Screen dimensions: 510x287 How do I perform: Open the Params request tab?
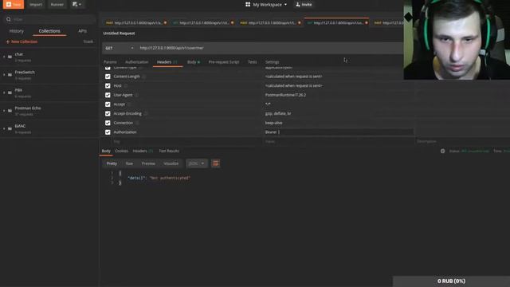point(110,62)
